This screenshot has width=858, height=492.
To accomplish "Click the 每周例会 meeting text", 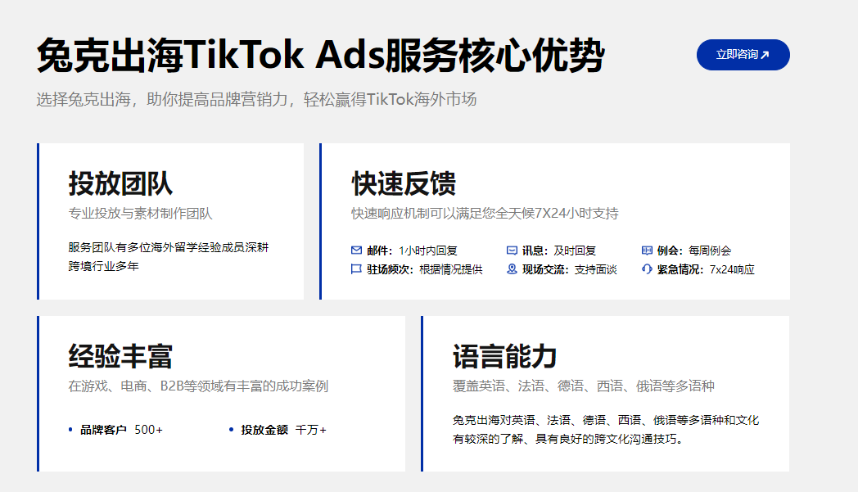I will pyautogui.click(x=710, y=251).
